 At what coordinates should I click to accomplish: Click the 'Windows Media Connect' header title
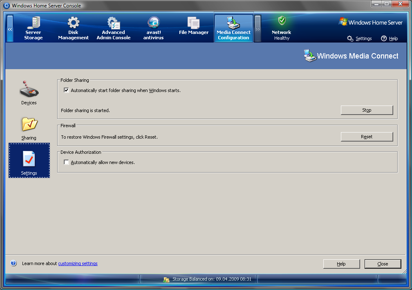[x=358, y=56]
